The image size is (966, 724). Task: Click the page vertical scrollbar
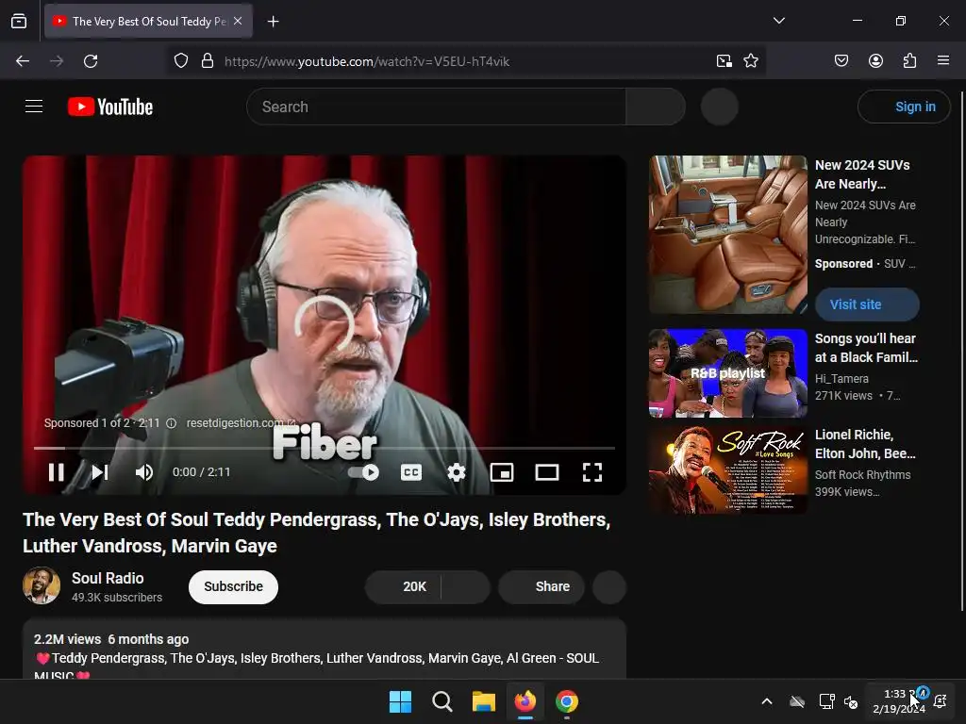[961, 351]
